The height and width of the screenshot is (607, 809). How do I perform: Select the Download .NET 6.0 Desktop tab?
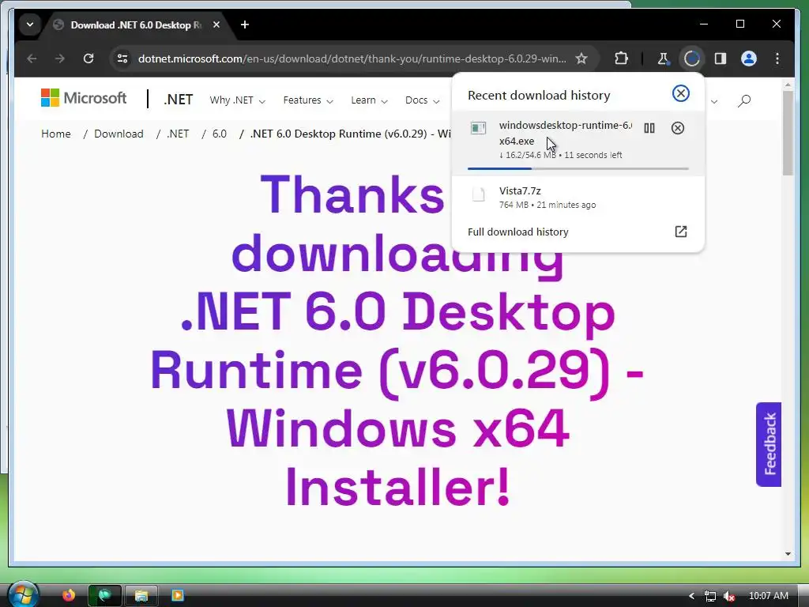(136, 25)
